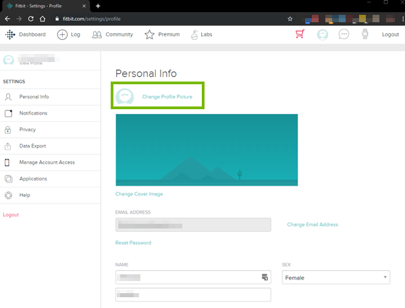Screen dimensions: 405x308
Task: Select Applications in settings sidebar
Action: point(51,179)
